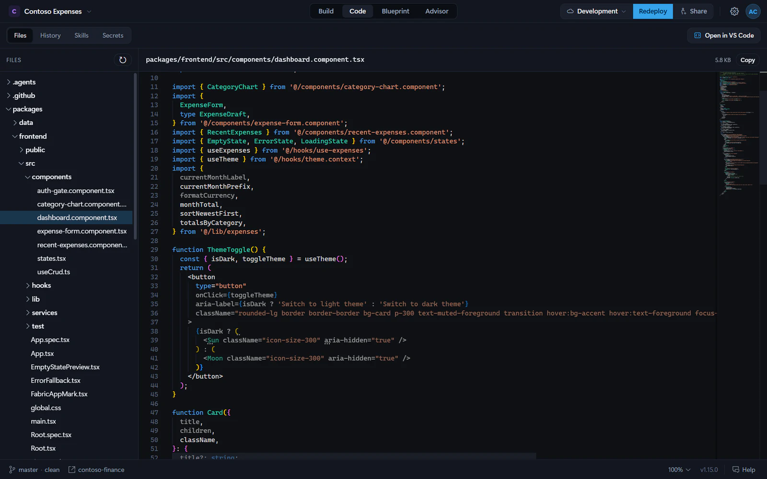Viewport: 767px width, 479px height.
Task: Click the code minimap
Action: (739, 134)
